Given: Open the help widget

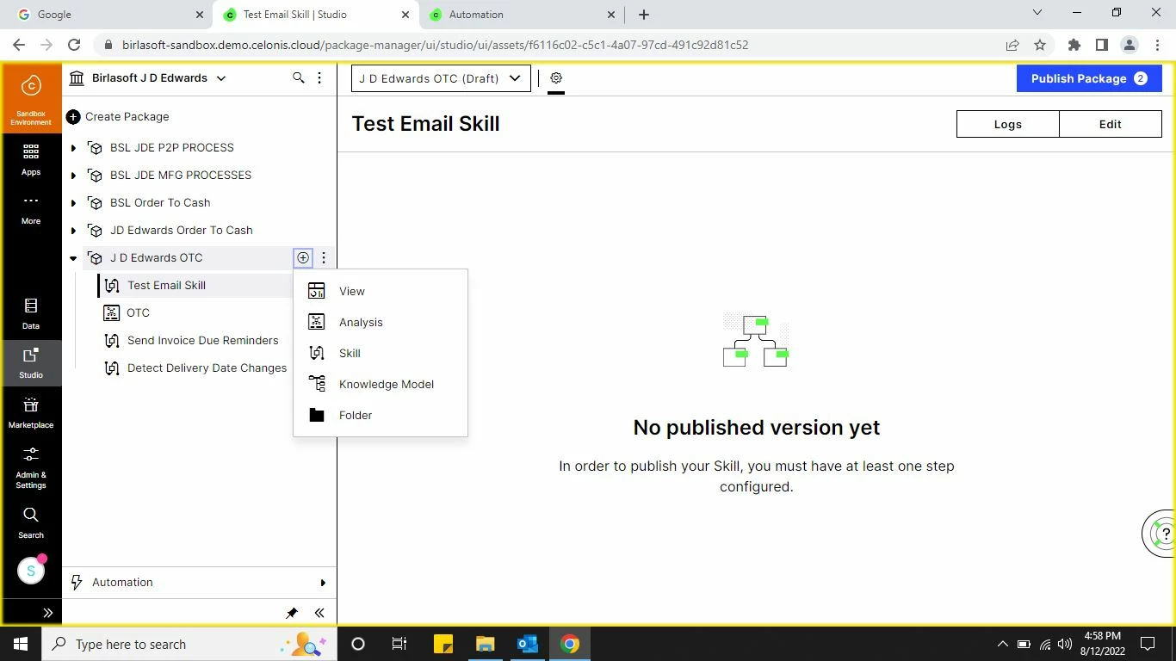Looking at the screenshot, I should [x=1161, y=534].
